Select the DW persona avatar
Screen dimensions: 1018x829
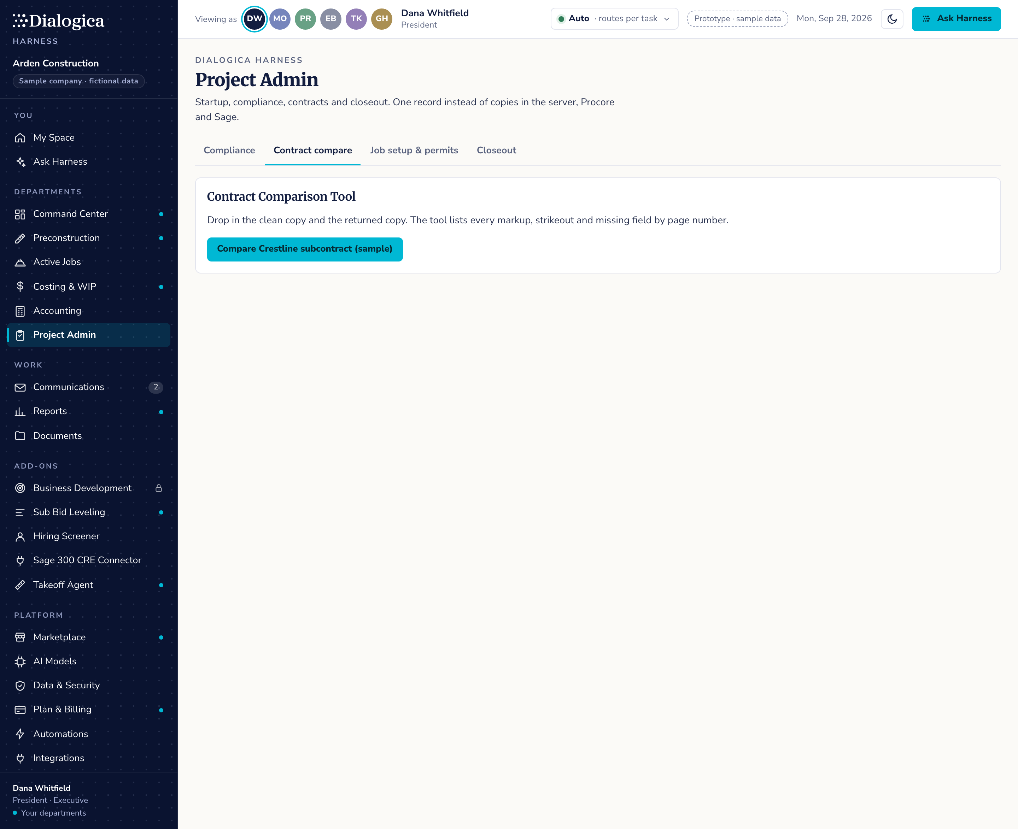[x=254, y=19]
